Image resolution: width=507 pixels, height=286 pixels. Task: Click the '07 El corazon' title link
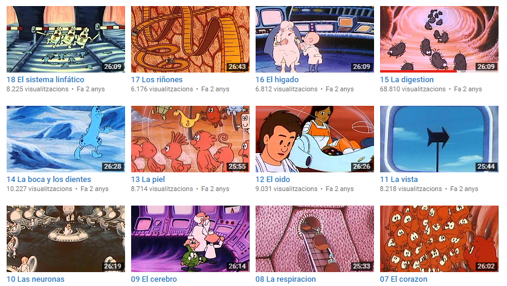404,279
